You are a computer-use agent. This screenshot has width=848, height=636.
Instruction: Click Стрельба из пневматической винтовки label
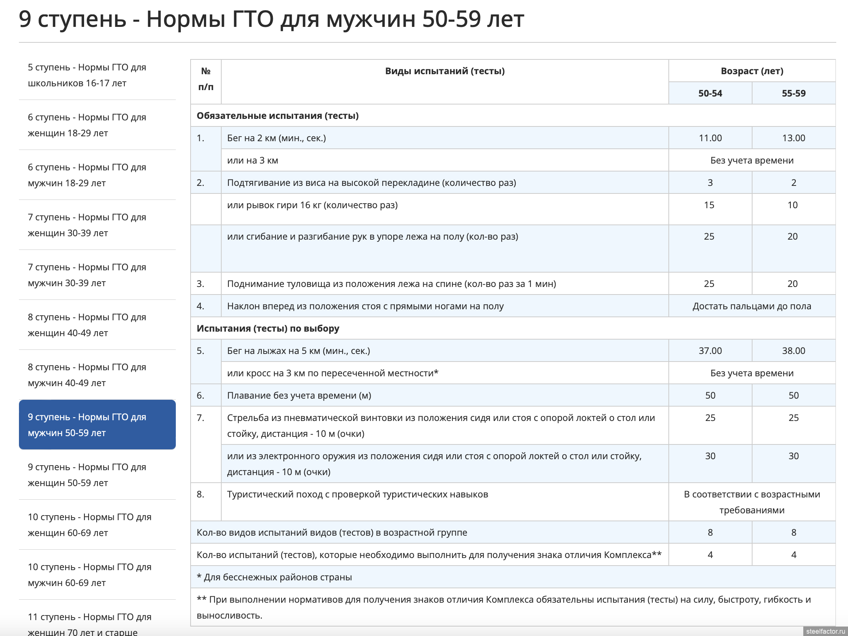pyautogui.click(x=441, y=426)
